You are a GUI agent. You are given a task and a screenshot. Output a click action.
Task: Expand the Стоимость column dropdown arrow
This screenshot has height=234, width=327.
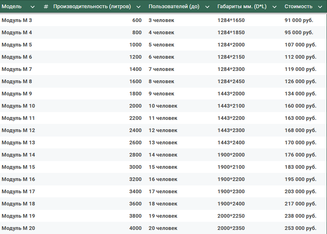click(320, 7)
